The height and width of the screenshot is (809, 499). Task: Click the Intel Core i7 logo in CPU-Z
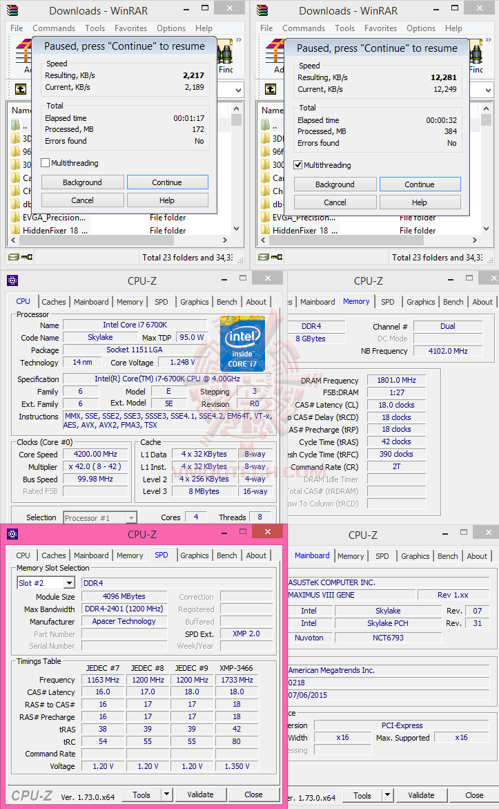click(x=242, y=343)
